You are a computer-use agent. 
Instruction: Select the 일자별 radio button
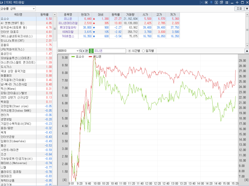[143, 51]
